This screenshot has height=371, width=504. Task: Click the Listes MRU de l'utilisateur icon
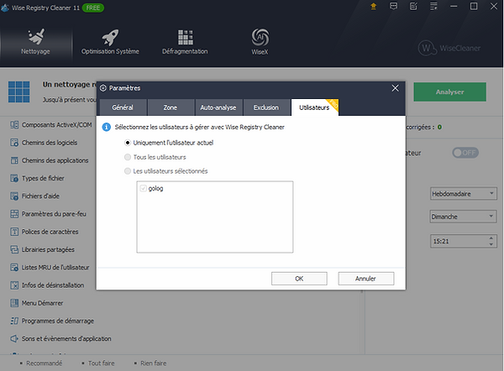pos(14,267)
